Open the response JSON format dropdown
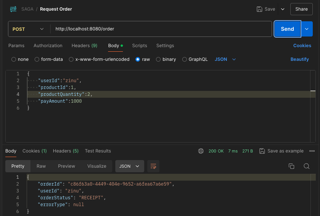The height and width of the screenshot is (216, 320). (x=130, y=166)
